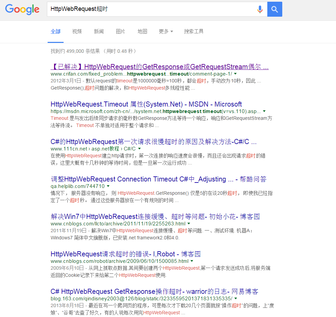This screenshot has height=317, width=336.
Task: Open C# HttpWebRequest GetResponse操作超时 warrior result
Action: (154, 291)
